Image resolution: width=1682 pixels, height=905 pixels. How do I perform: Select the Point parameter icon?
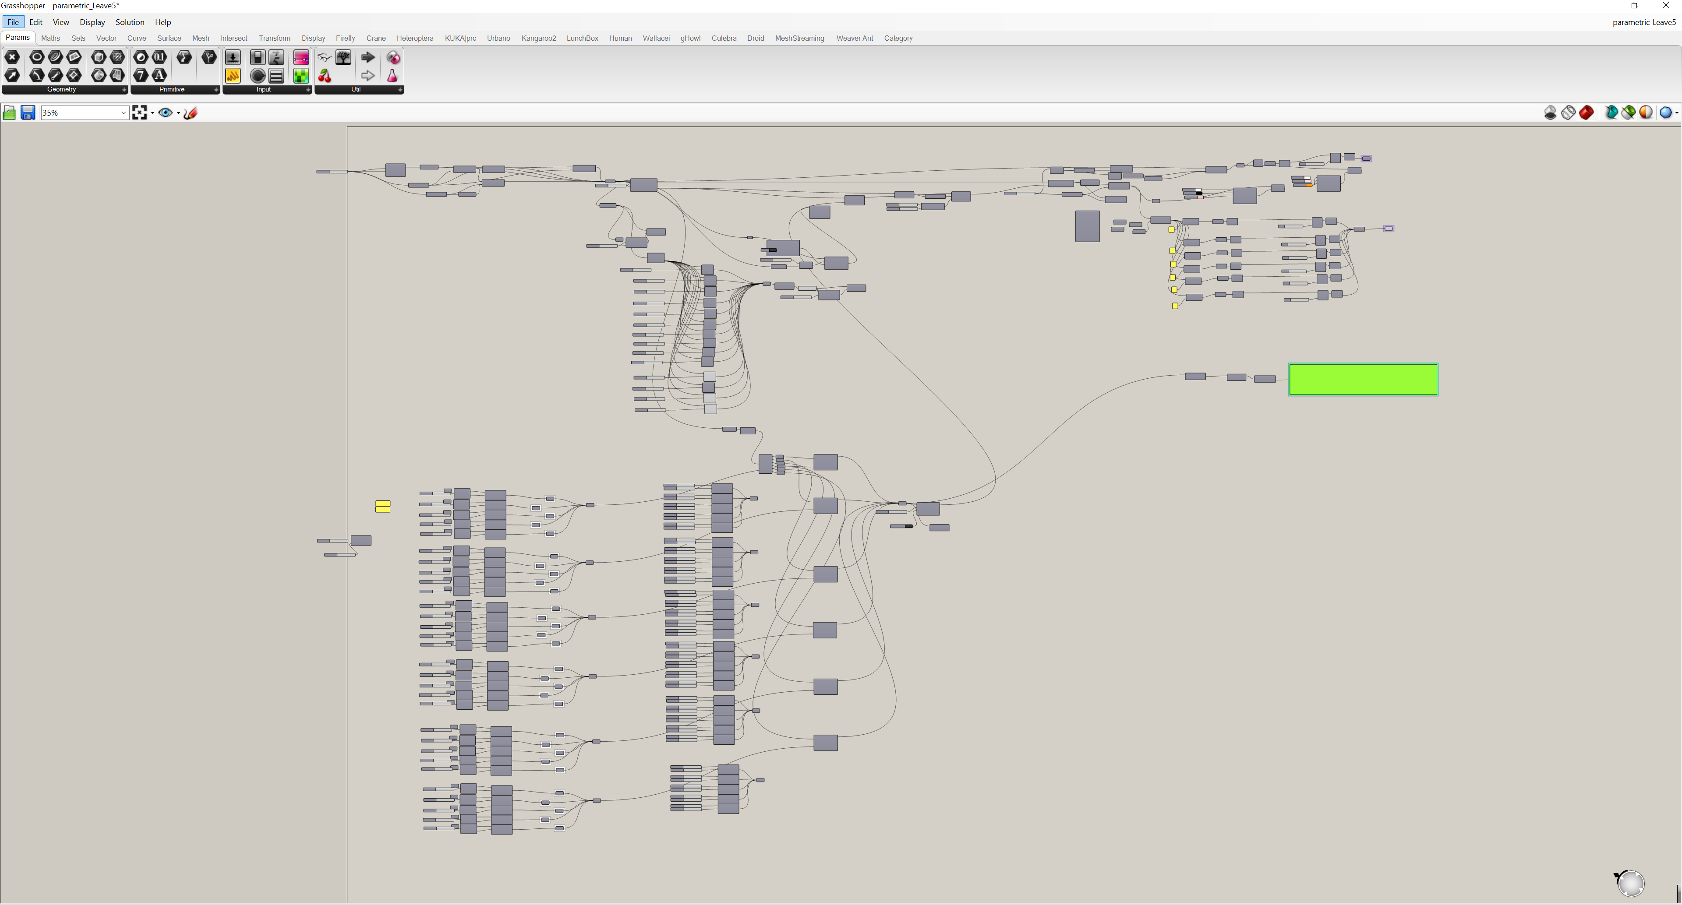tap(12, 57)
